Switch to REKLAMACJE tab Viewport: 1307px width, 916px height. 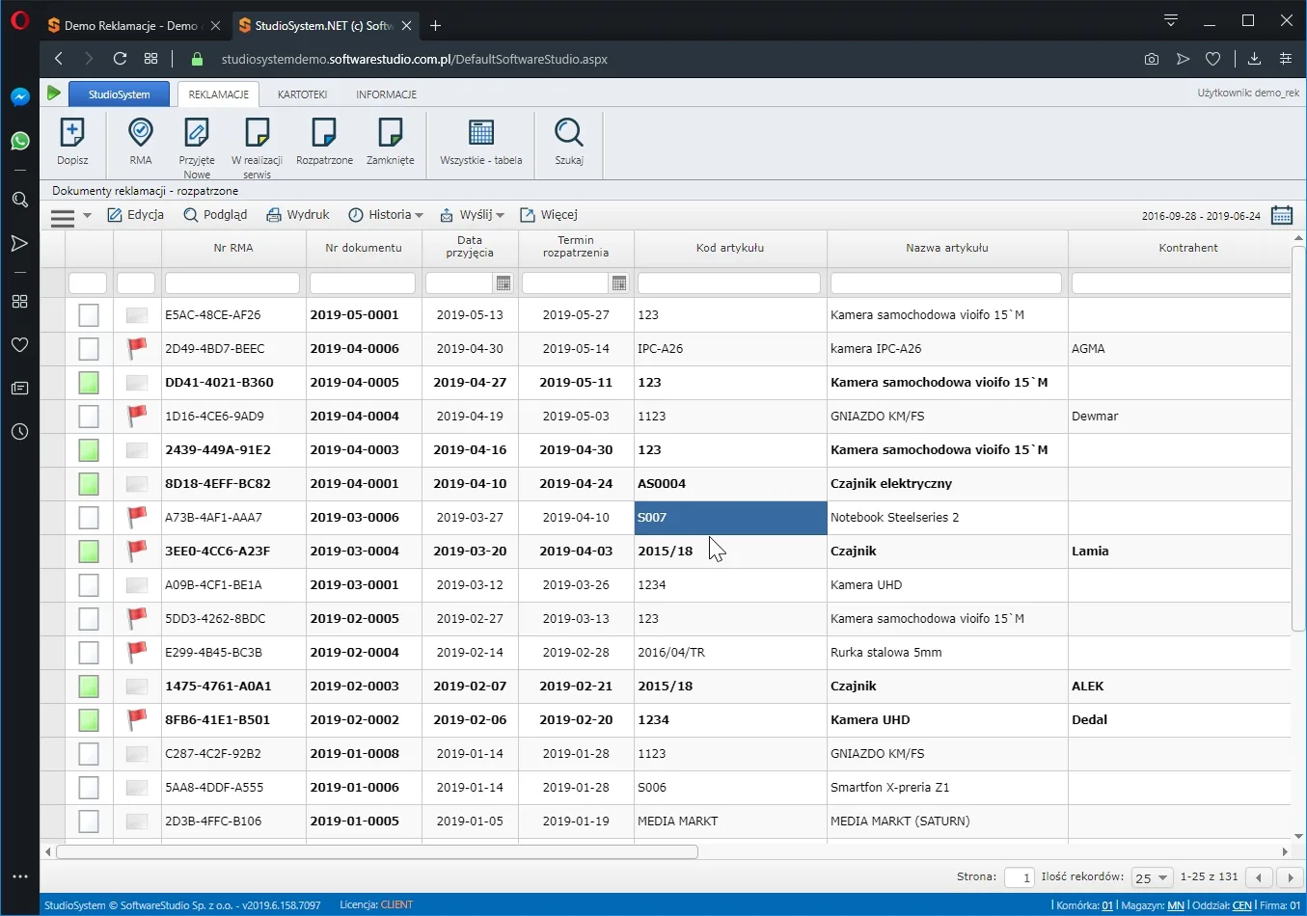pyautogui.click(x=218, y=94)
